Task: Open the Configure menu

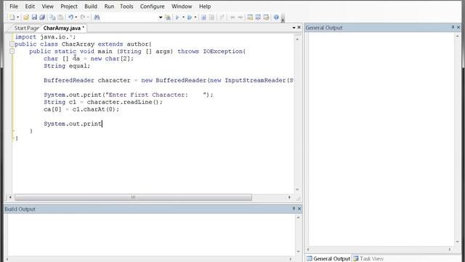Action: coord(152,7)
